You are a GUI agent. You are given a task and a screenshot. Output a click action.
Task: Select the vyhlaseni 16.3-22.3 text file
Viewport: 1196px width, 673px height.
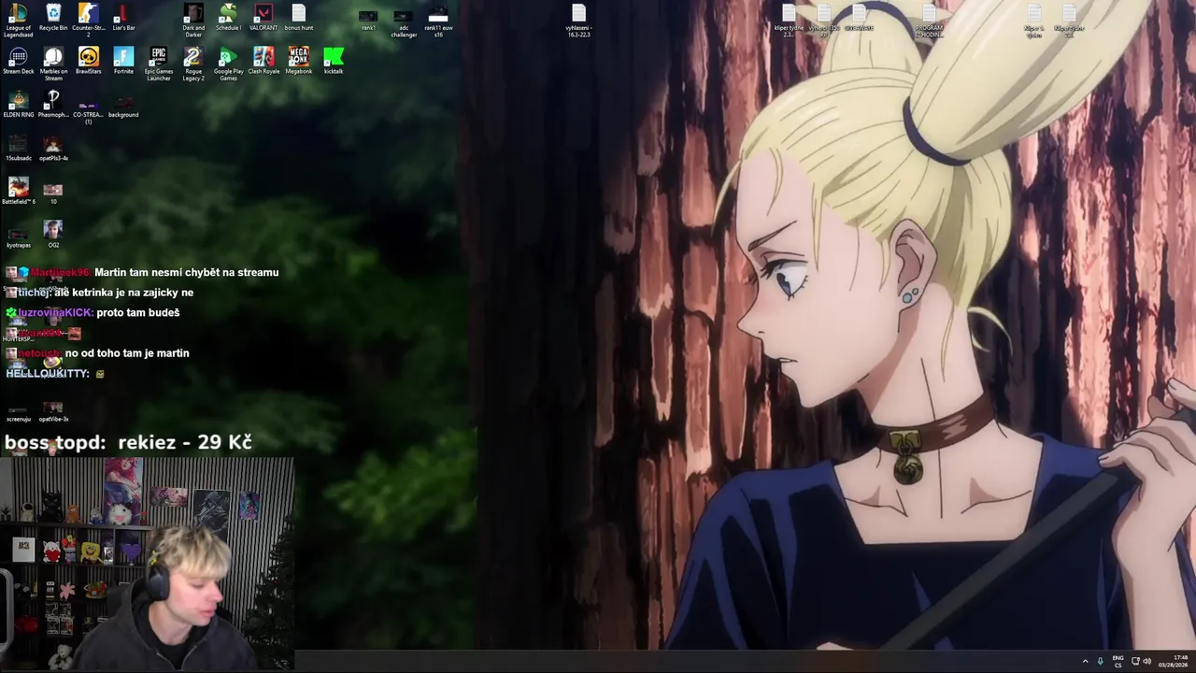tap(578, 21)
